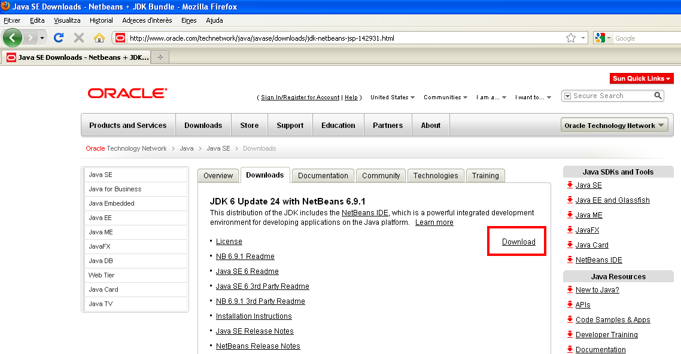Screen dimensions: 681x354
Task: Select JavaFX in left sidebar
Action: coord(135,246)
